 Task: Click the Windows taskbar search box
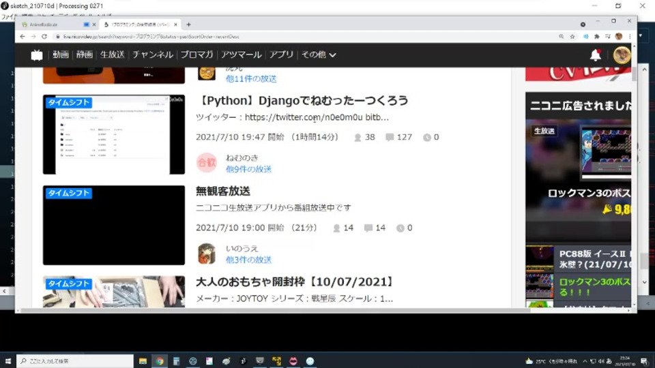tap(75, 361)
